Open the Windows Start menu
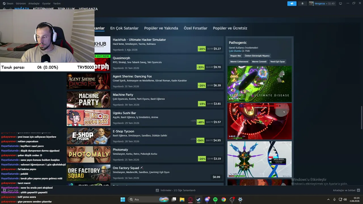363x204 pixels. click(x=123, y=199)
